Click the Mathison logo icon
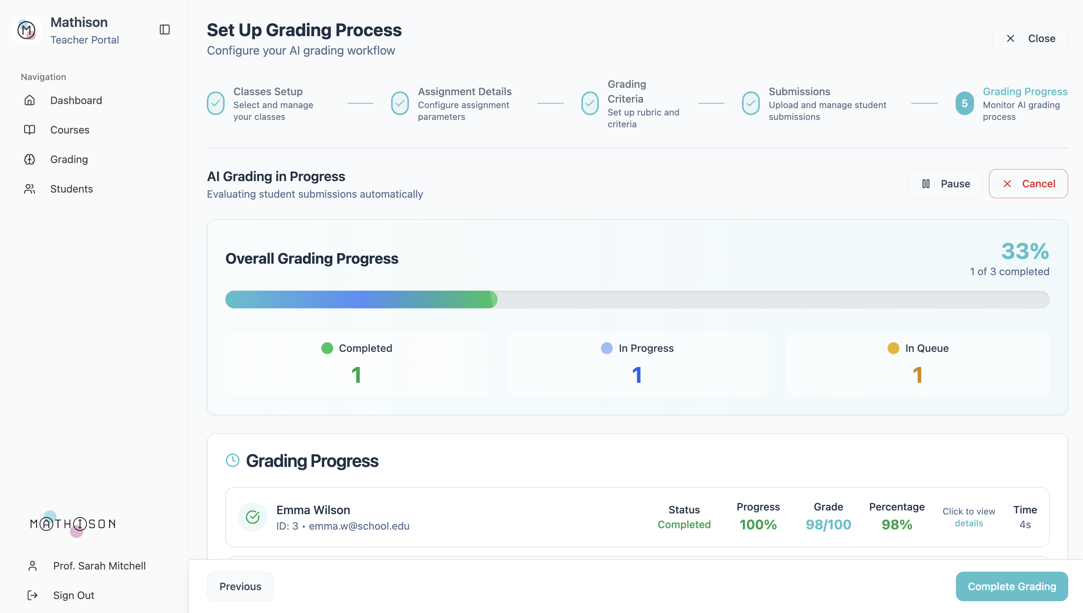Viewport: 1083px width, 613px height. [x=27, y=30]
